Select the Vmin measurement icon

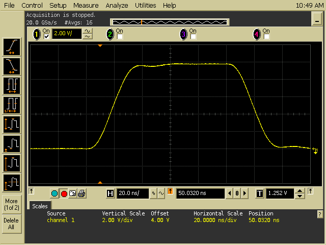pos(12,144)
